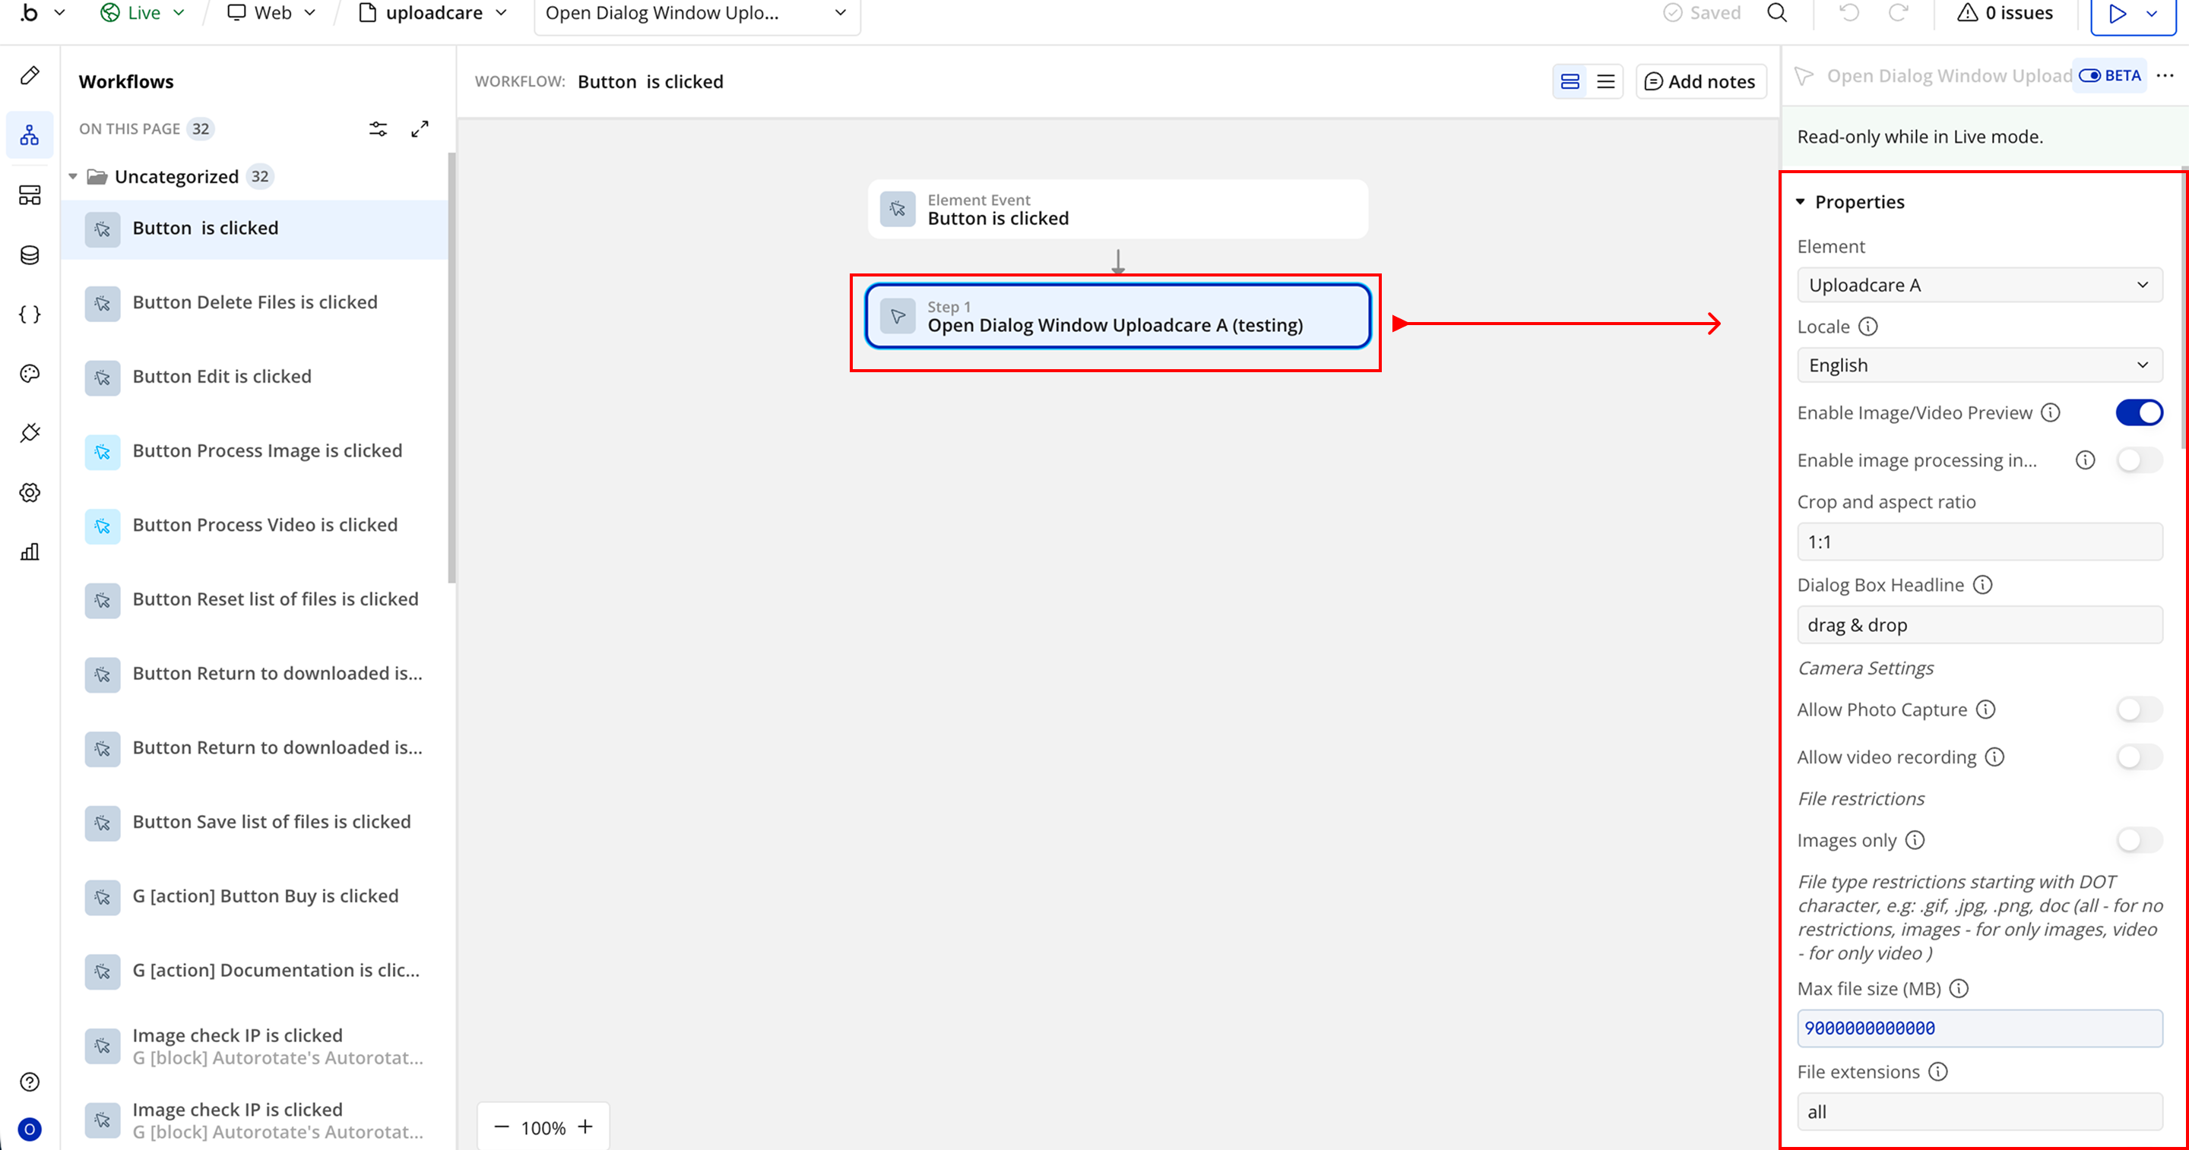
Task: Open the Logs bar chart icon
Action: coord(30,552)
